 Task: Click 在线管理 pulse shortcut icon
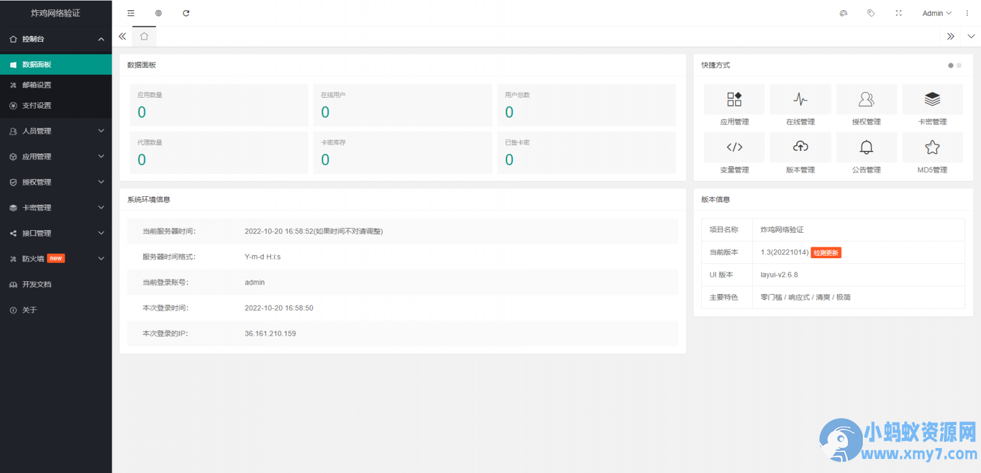tap(800, 99)
